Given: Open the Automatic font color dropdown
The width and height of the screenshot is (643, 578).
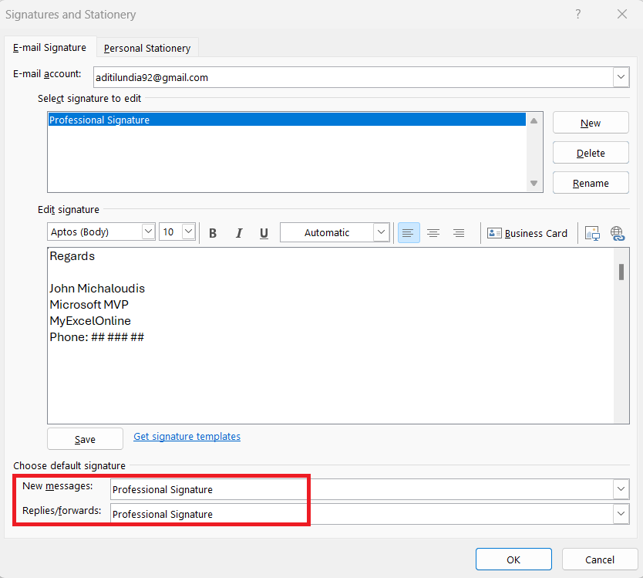Looking at the screenshot, I should tap(381, 232).
